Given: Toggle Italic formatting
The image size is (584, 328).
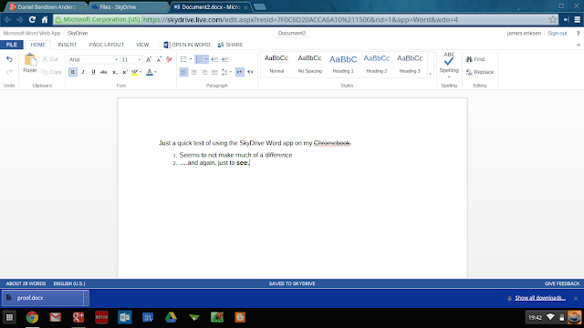Looking at the screenshot, I should [x=83, y=72].
